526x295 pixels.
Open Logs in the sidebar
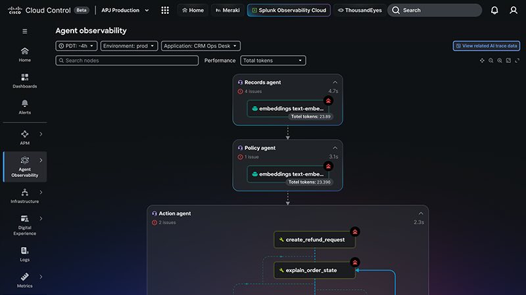point(25,254)
